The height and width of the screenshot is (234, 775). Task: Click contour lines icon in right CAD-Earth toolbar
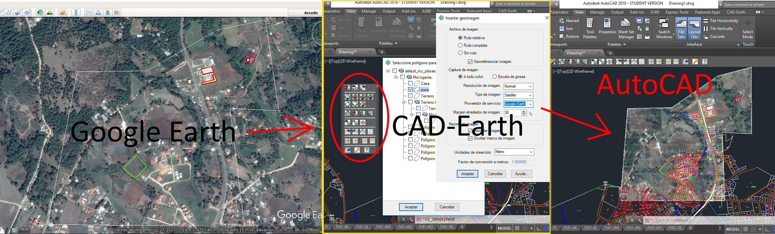(x=642, y=62)
